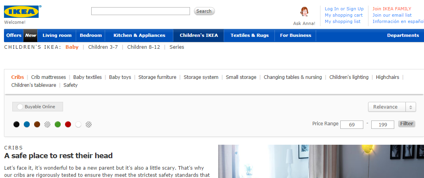The image size is (424, 178).
Task: Click the minimum price field showing 69
Action: click(x=351, y=125)
